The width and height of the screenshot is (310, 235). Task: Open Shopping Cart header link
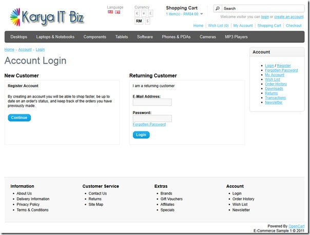269,26
